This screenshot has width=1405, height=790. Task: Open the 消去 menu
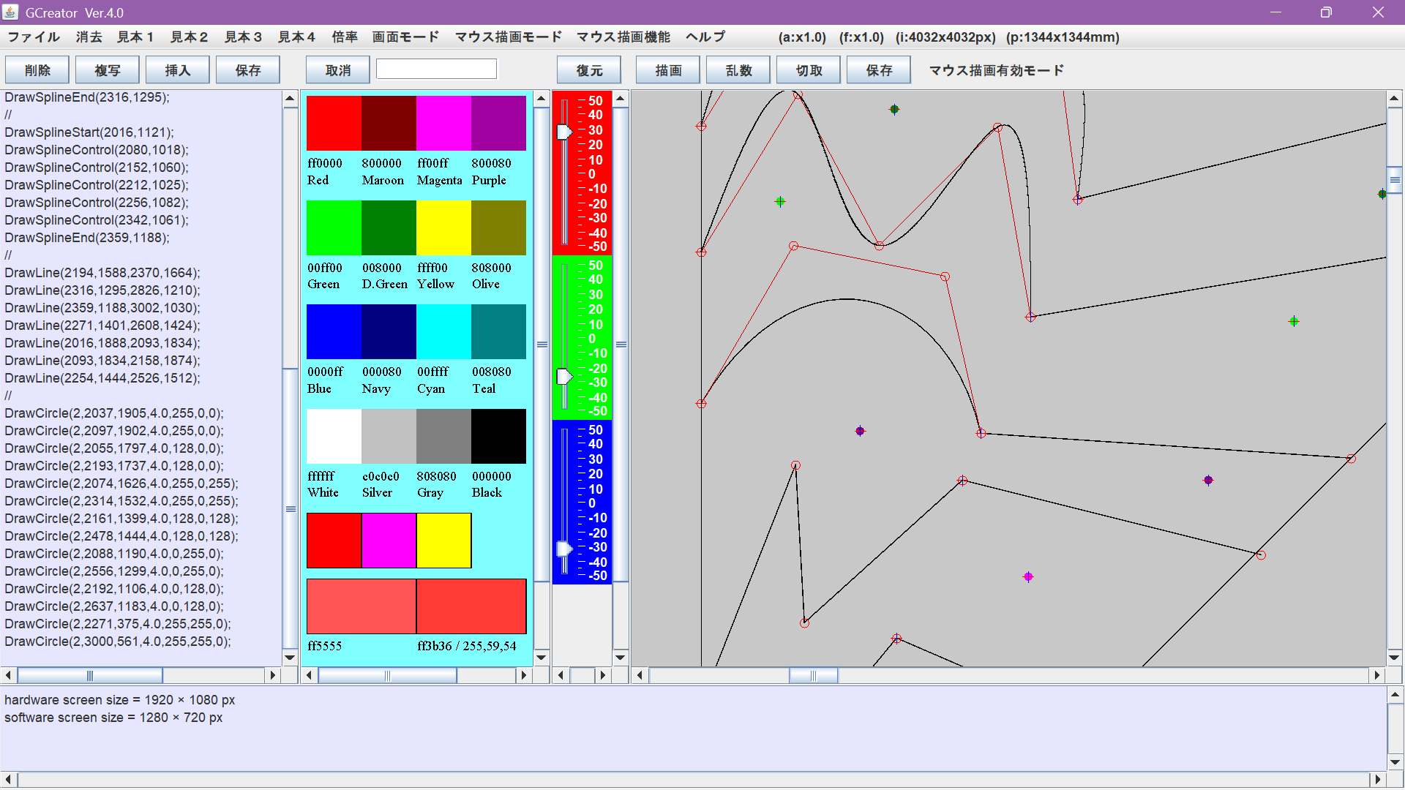click(89, 37)
